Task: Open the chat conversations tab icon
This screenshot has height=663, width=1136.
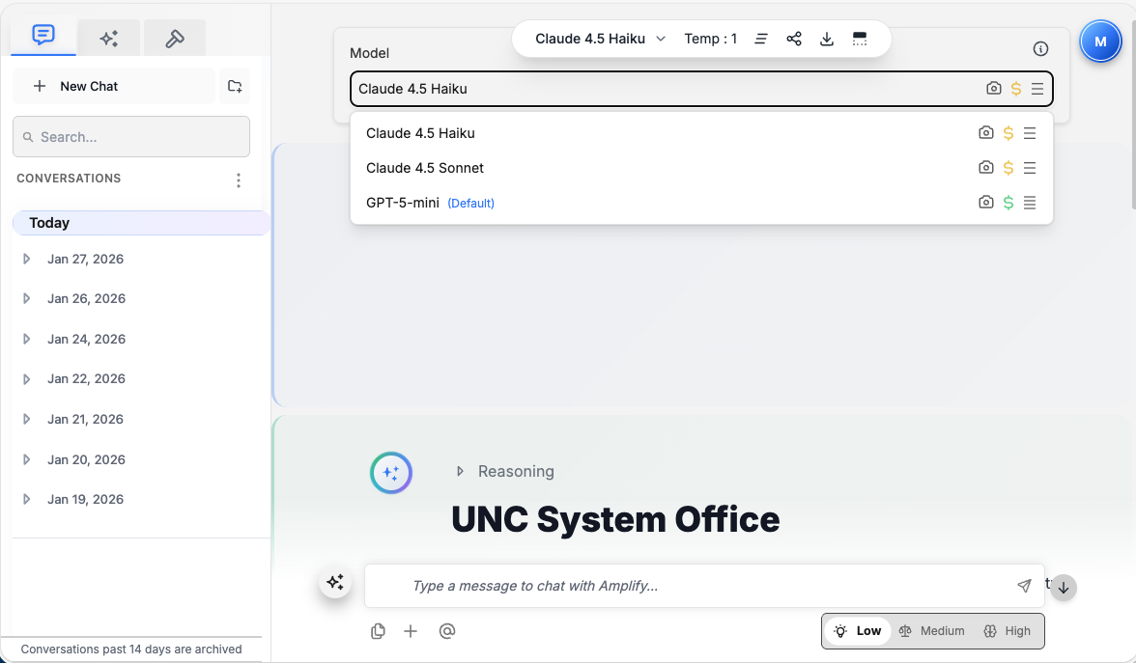Action: point(43,36)
